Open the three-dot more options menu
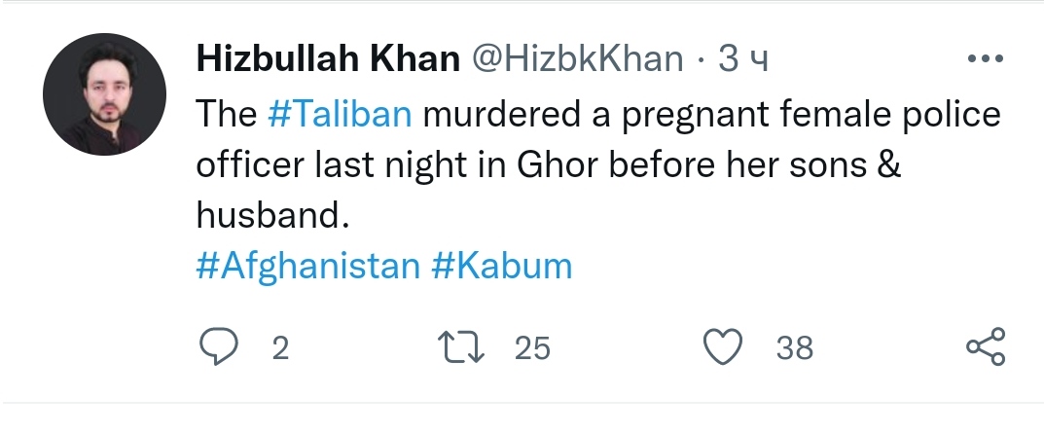The width and height of the screenshot is (1044, 434). 984,60
